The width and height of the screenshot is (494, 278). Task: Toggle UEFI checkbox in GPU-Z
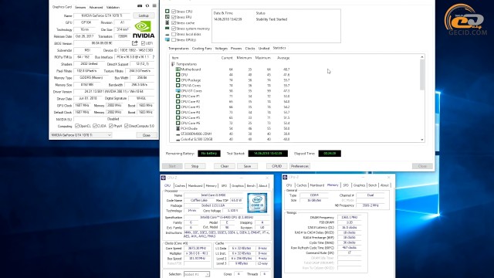pos(143,43)
